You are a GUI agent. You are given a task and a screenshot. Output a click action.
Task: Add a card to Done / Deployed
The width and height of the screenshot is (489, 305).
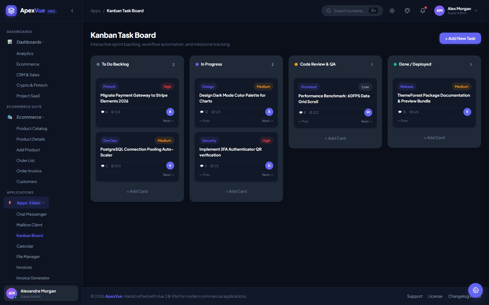434,138
